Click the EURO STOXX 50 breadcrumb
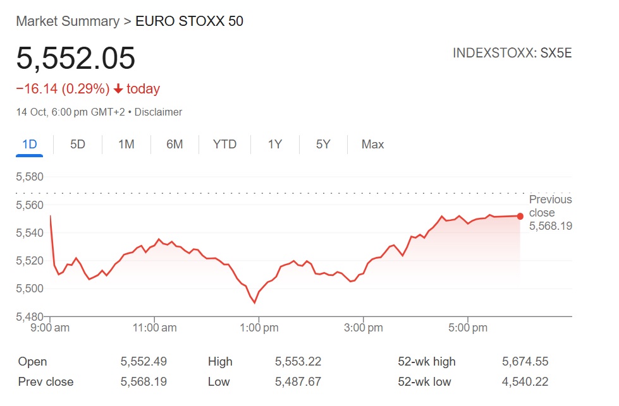This screenshot has height=406, width=619. (188, 21)
